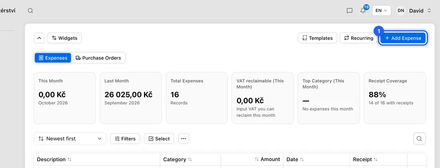Select the Last Month summary card
Viewport: 440px width, 168px height.
tap(130, 98)
